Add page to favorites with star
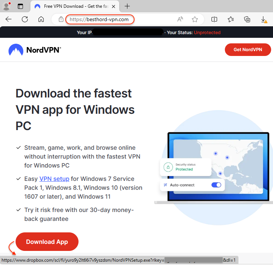The height and width of the screenshot is (265, 273). click(x=195, y=19)
